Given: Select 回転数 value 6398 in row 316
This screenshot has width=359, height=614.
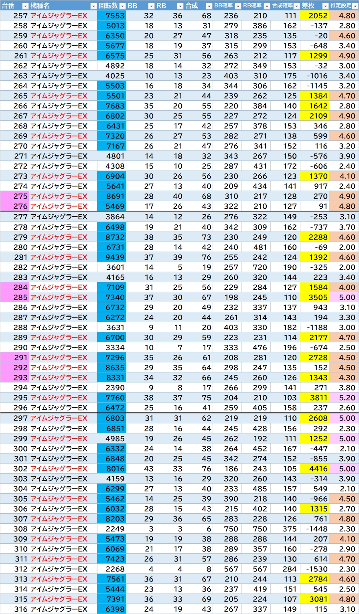Looking at the screenshot, I should coord(112,609).
